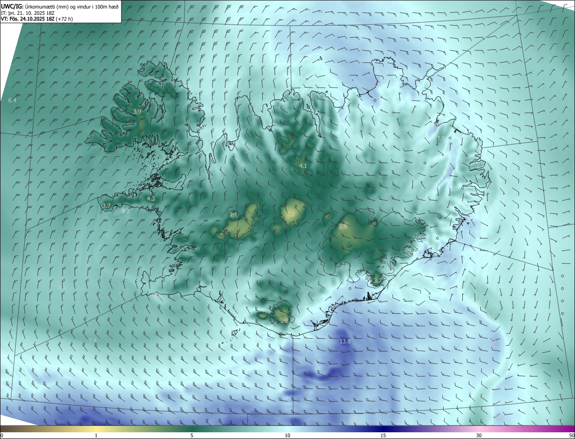Click the colour scale at the 50 tick
This screenshot has width=575, height=439.
[x=571, y=435]
